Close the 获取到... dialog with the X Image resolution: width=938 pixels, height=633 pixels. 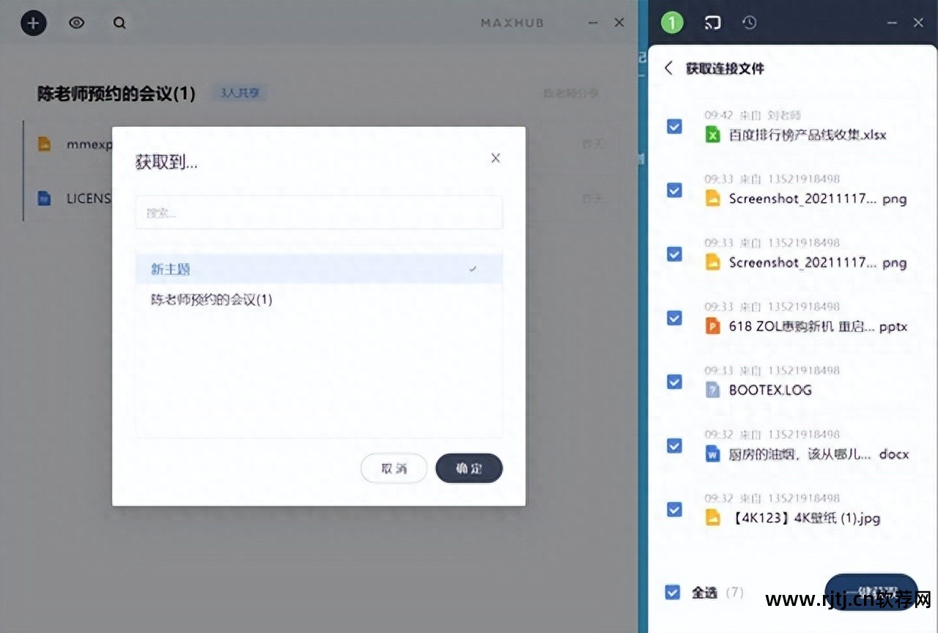point(495,158)
